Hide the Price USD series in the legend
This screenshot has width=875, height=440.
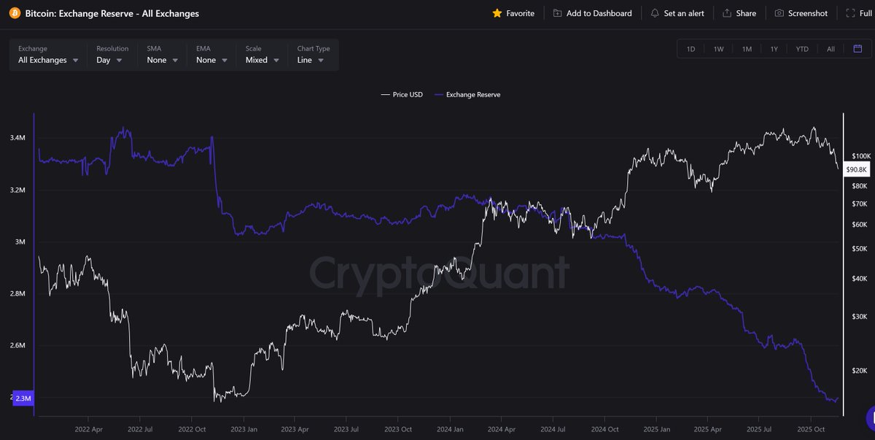(x=401, y=94)
